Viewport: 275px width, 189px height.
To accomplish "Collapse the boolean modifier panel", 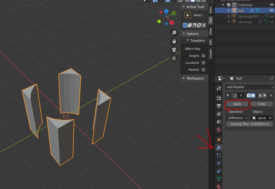I will tap(228, 95).
